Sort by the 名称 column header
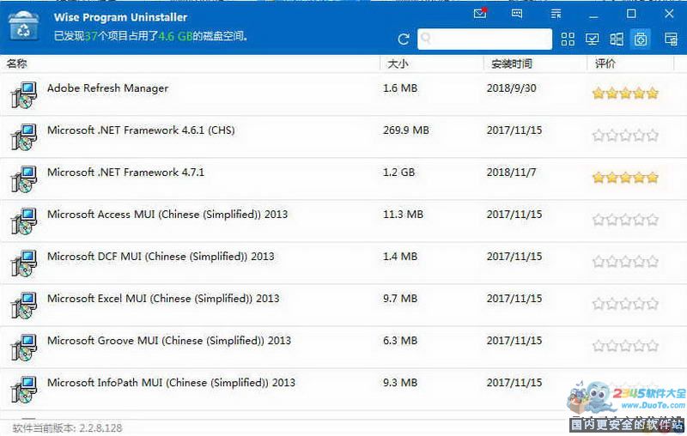The width and height of the screenshot is (687, 436). [x=16, y=64]
